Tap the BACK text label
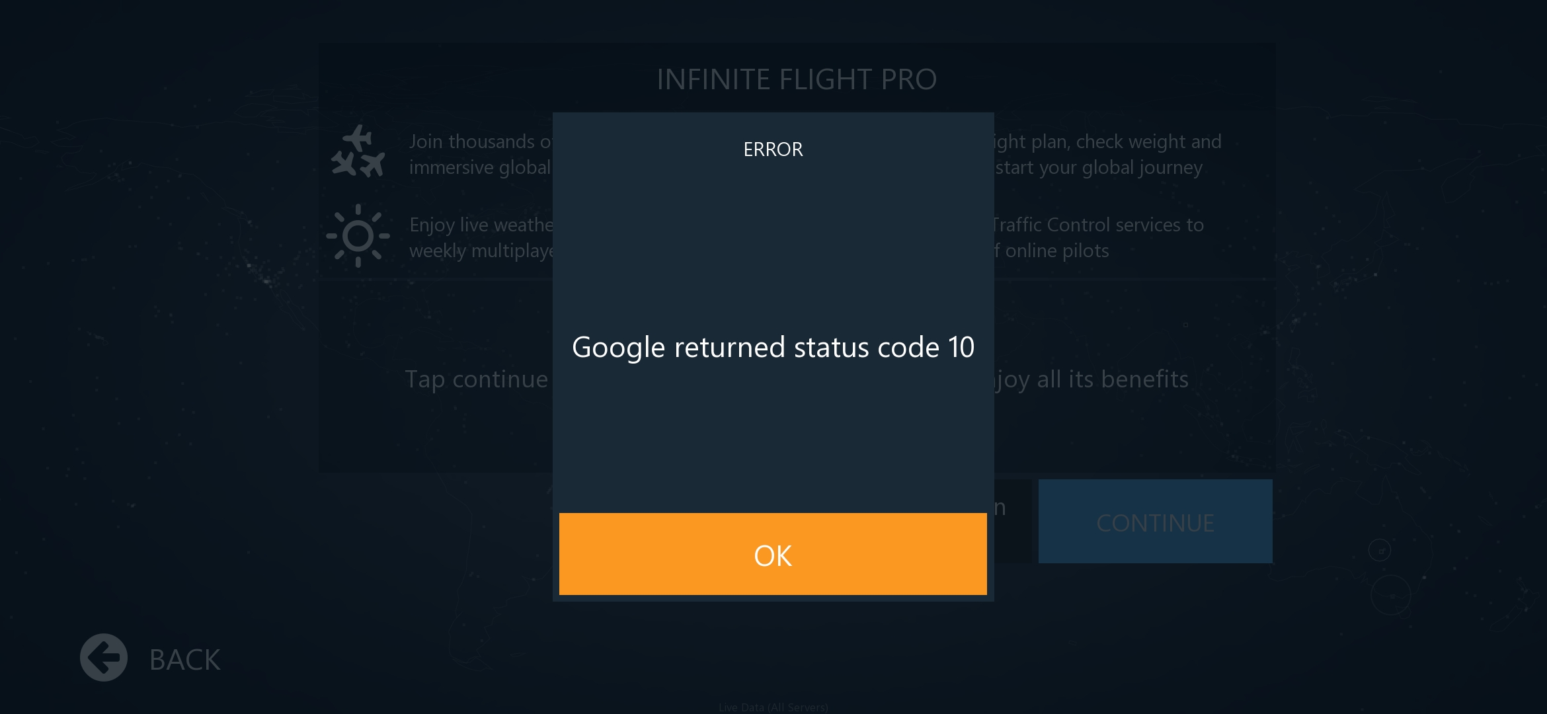1547x714 pixels. 184,660
